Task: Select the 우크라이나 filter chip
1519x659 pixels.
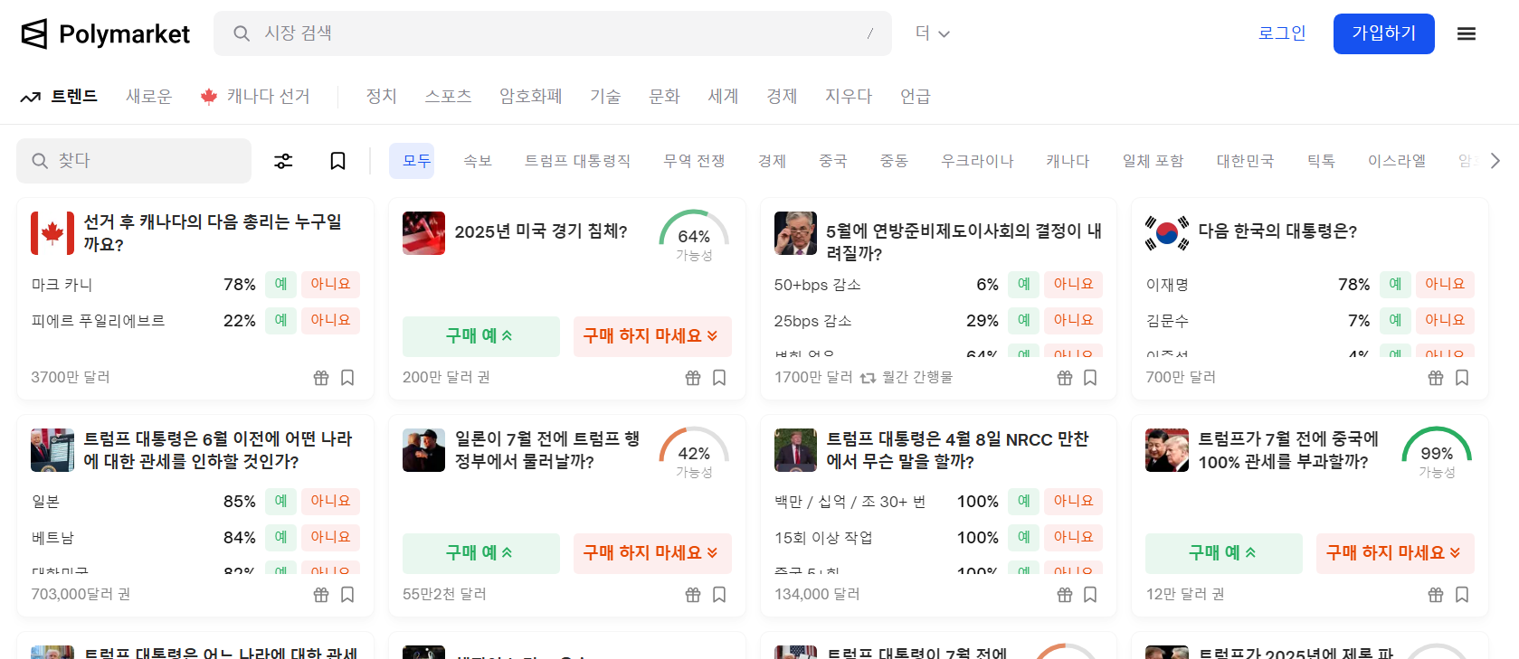Action: pos(977,161)
